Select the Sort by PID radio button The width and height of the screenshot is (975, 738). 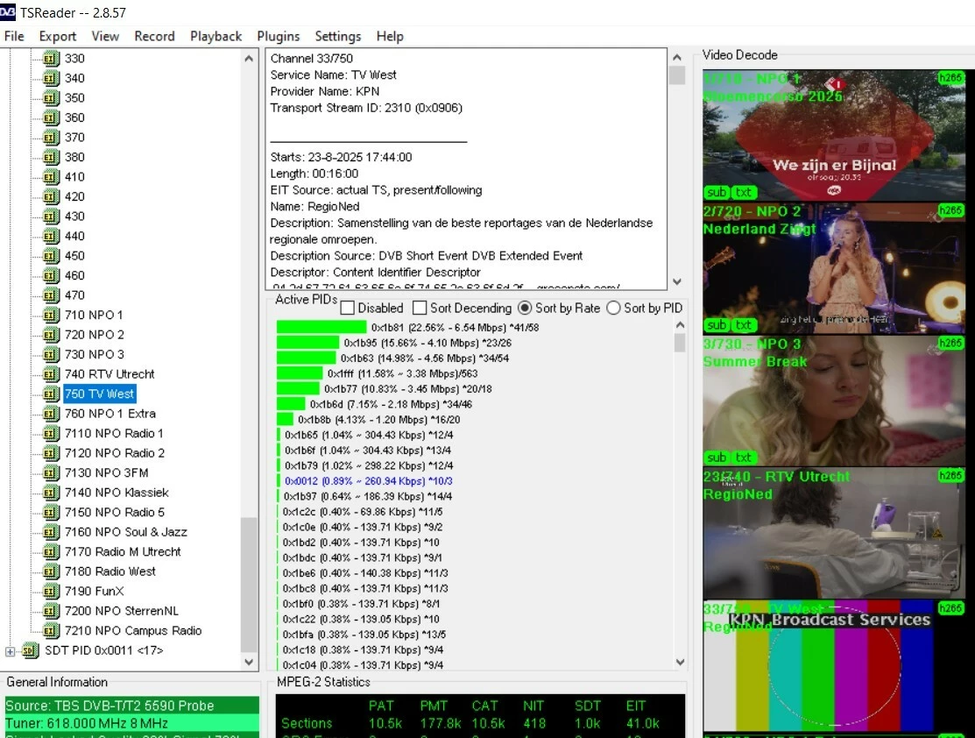coord(613,308)
